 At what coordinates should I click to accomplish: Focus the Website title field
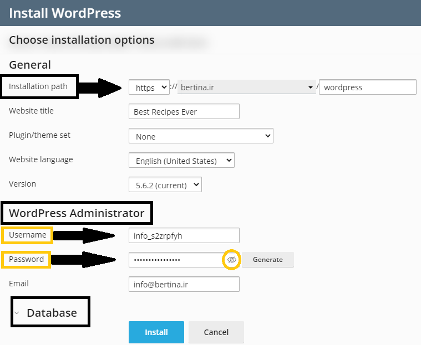[x=184, y=111]
